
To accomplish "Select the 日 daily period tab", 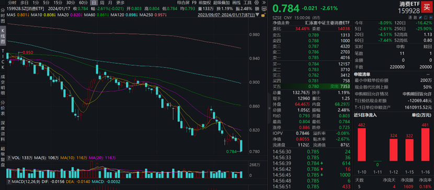I will pos(94,3).
